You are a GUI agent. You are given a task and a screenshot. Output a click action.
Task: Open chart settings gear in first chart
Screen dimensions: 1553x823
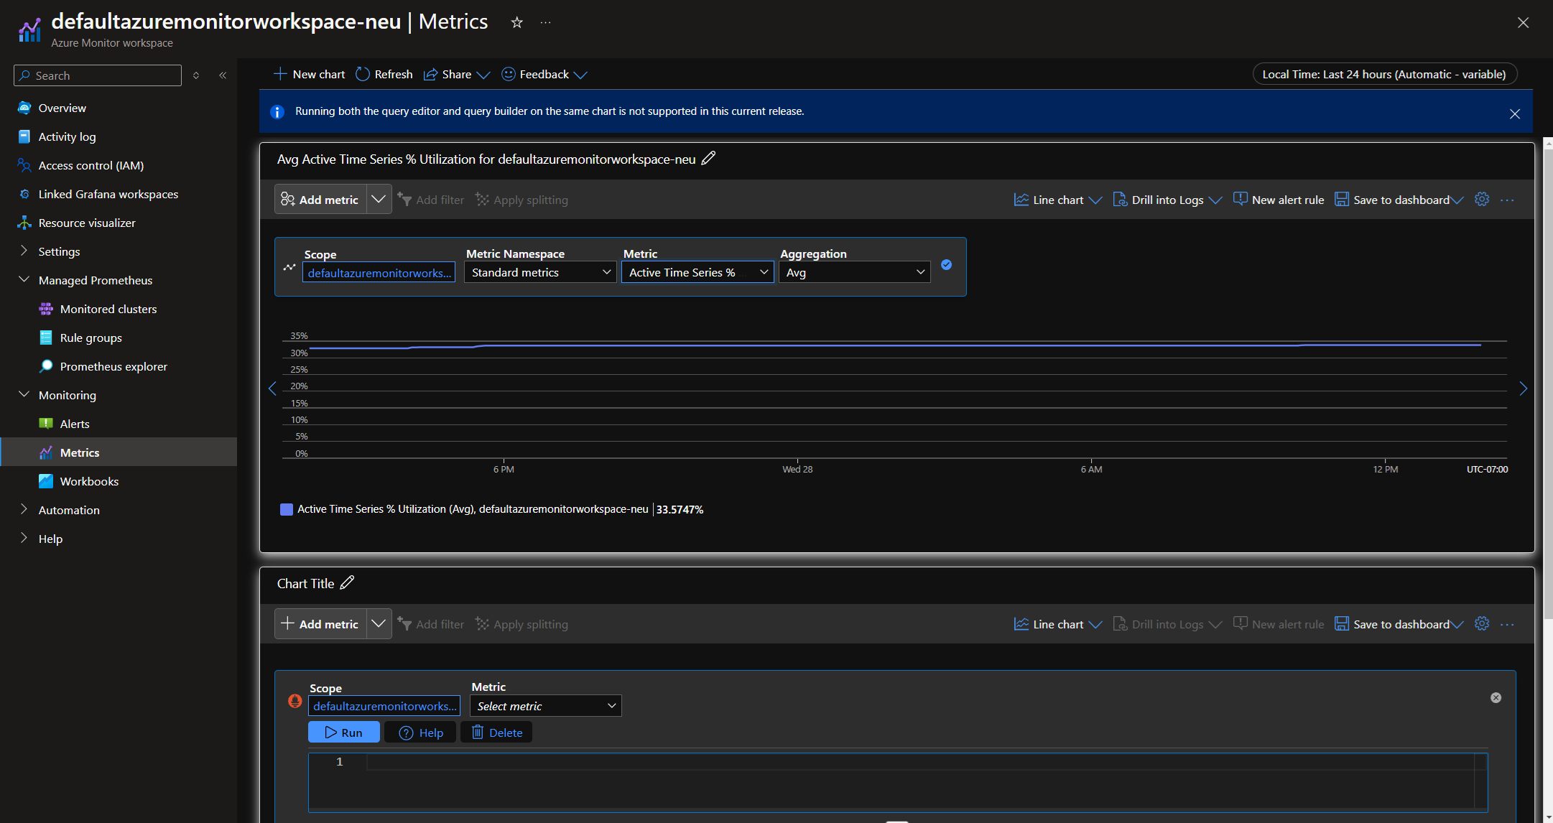click(x=1481, y=200)
